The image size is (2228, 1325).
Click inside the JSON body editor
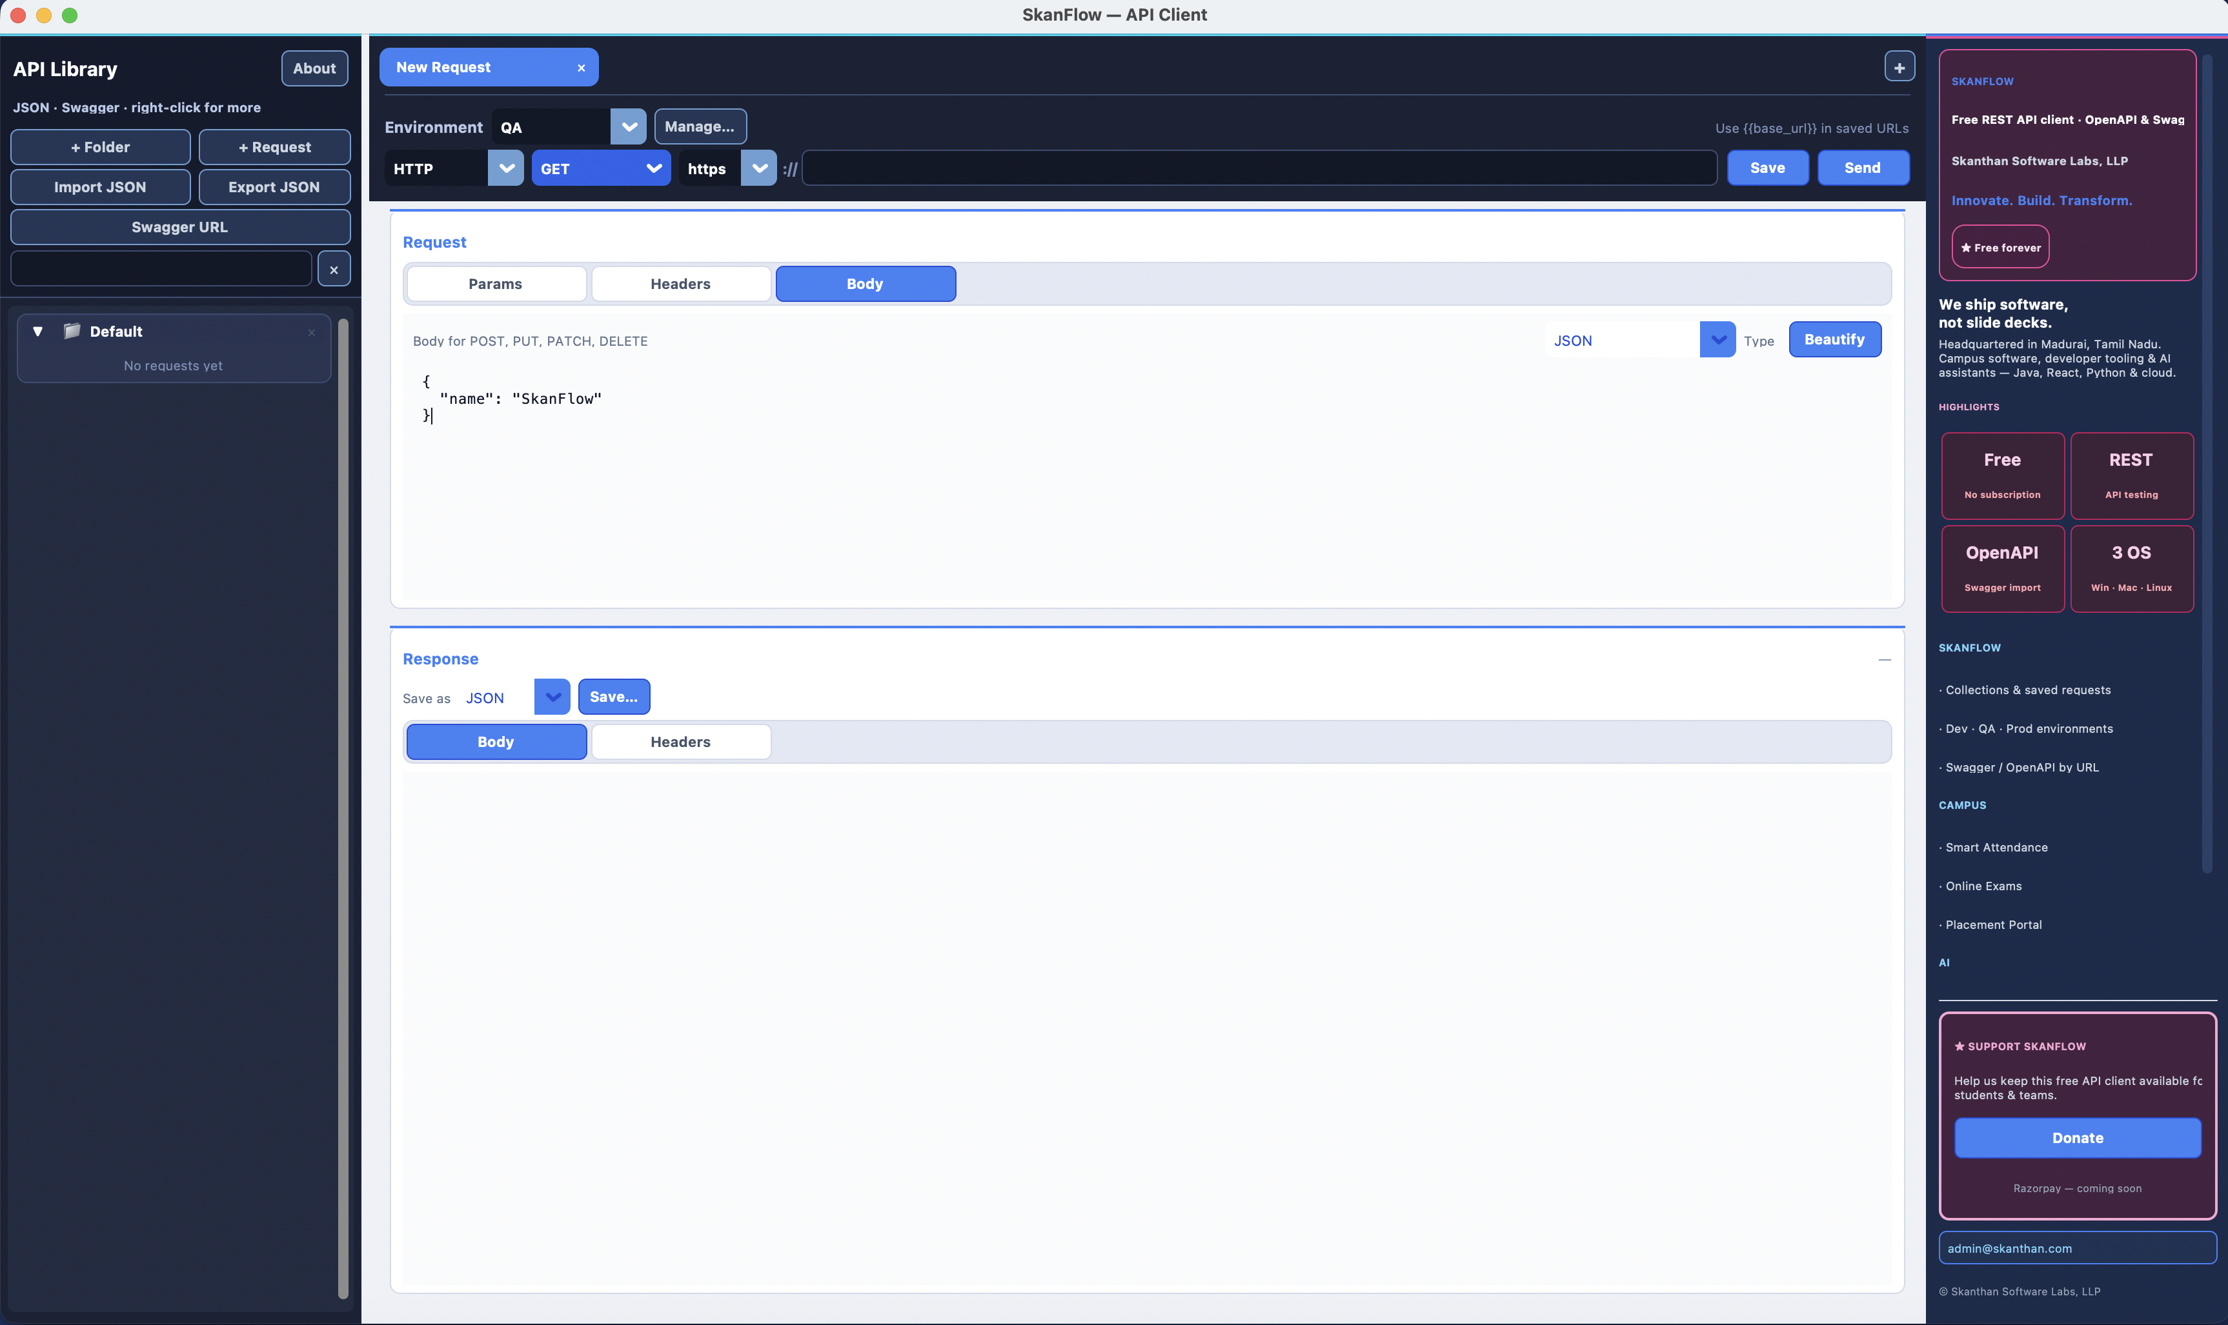(1147, 482)
